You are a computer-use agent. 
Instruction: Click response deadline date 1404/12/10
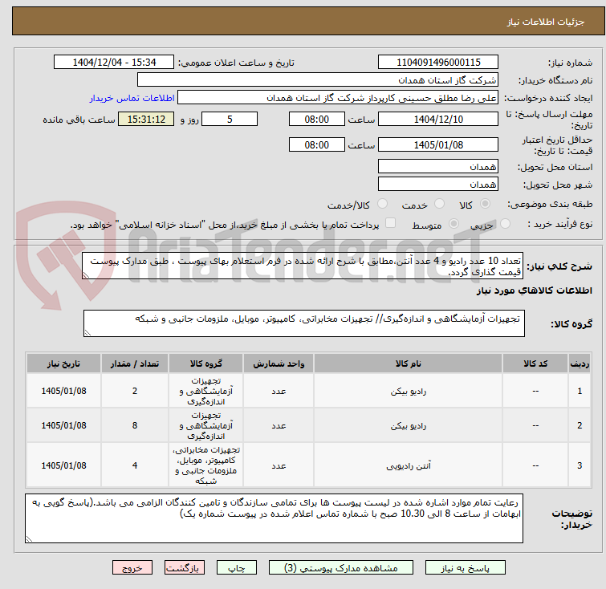click(x=438, y=119)
